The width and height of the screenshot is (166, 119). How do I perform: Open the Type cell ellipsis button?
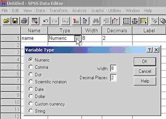click(x=78, y=38)
